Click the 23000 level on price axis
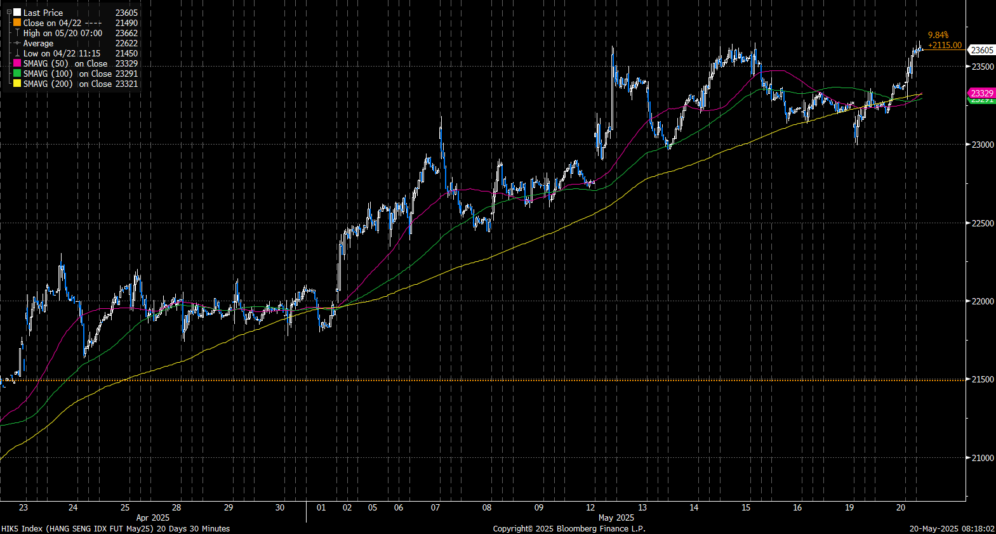 (x=983, y=145)
